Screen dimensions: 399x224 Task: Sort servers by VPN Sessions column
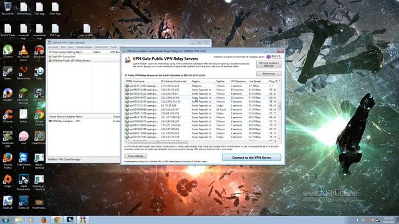pyautogui.click(x=238, y=82)
